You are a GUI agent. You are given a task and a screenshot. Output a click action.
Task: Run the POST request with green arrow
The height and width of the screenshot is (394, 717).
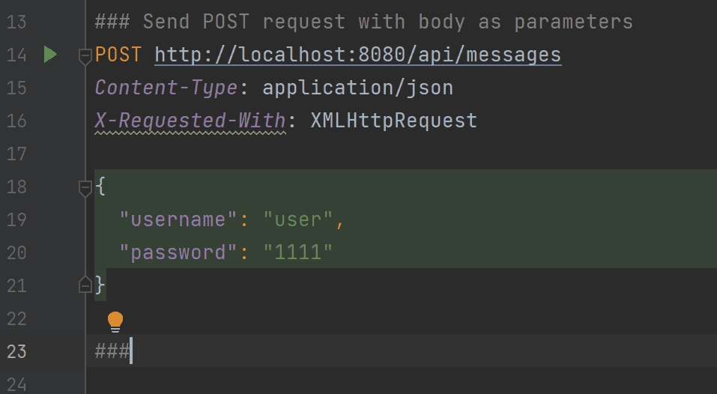pyautogui.click(x=50, y=55)
